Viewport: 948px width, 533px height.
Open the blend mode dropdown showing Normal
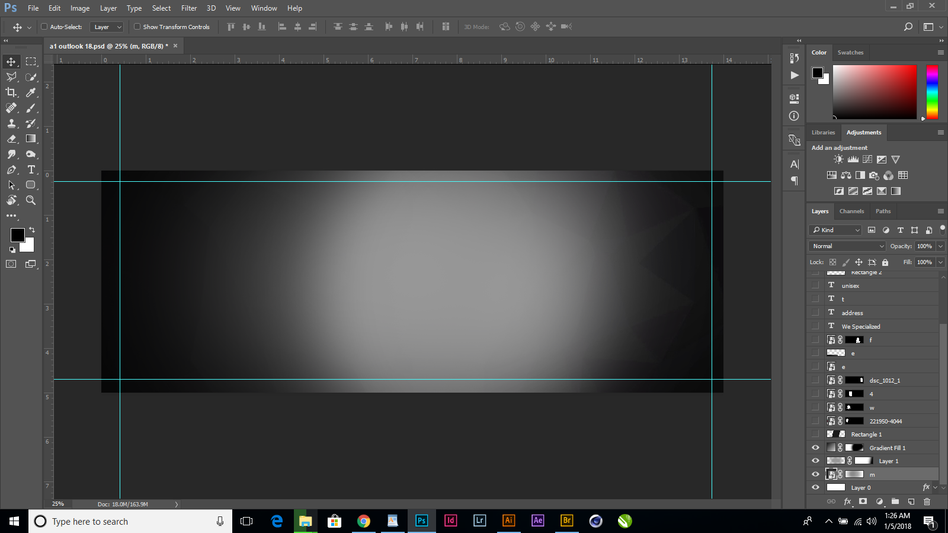pos(846,246)
